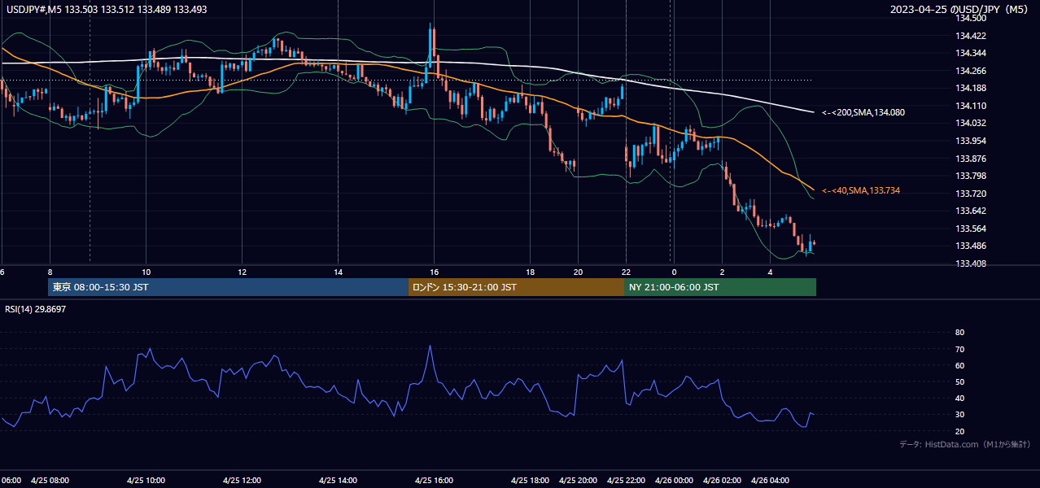Click the 134.032 price axis label
The width and height of the screenshot is (1040, 488).
pos(970,123)
